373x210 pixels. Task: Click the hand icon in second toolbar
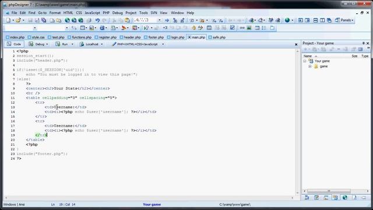(193, 28)
